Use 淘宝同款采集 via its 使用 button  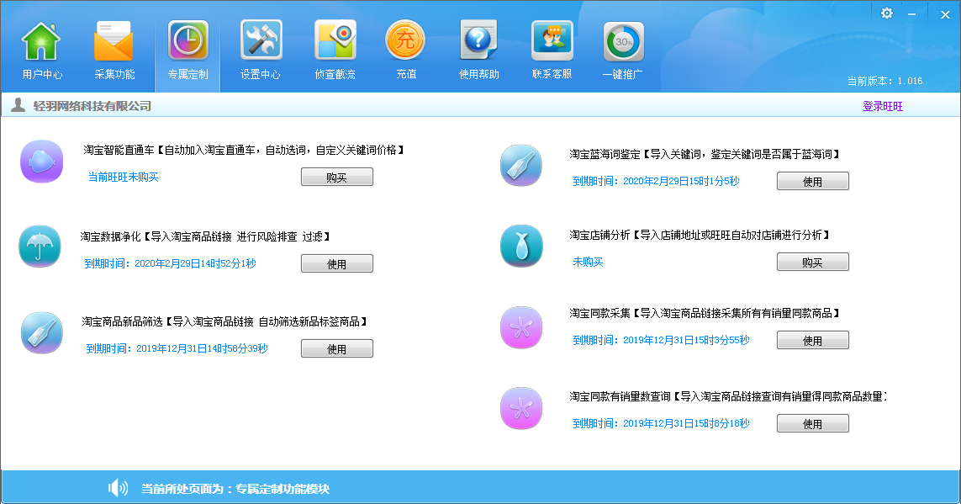[x=813, y=340]
